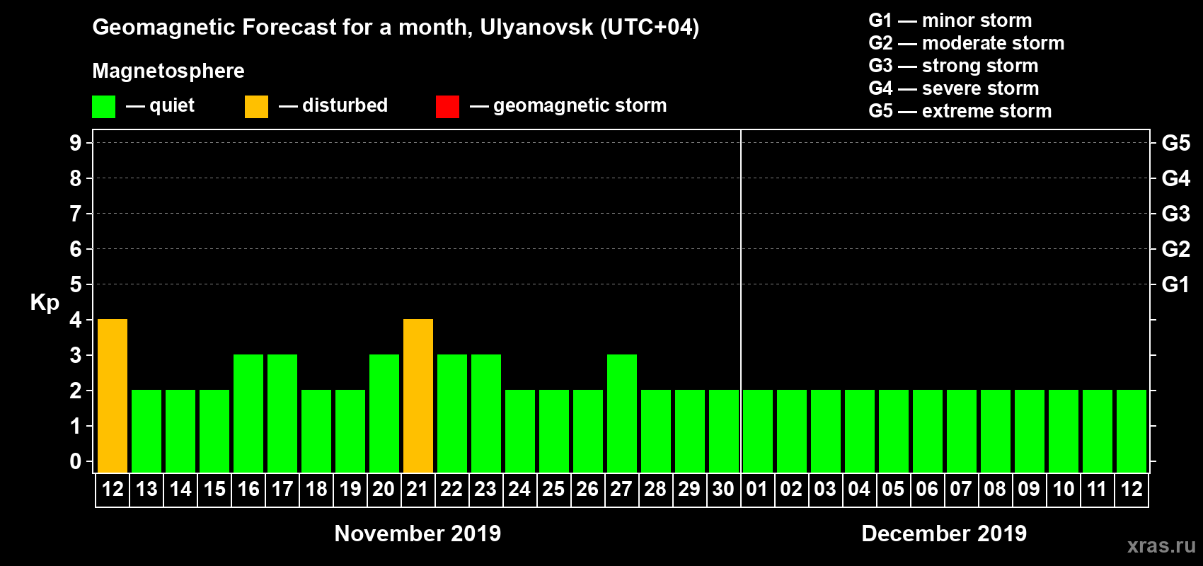
Task: Click date label 30 on the axis
Action: (723, 490)
